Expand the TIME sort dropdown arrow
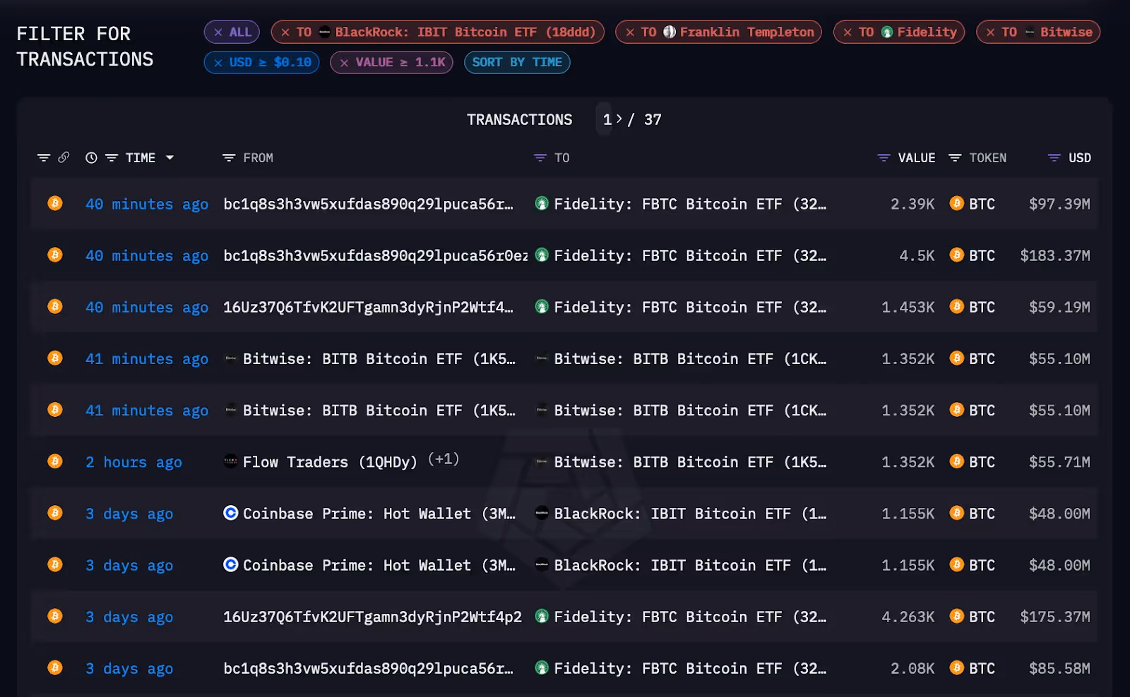 click(x=169, y=158)
